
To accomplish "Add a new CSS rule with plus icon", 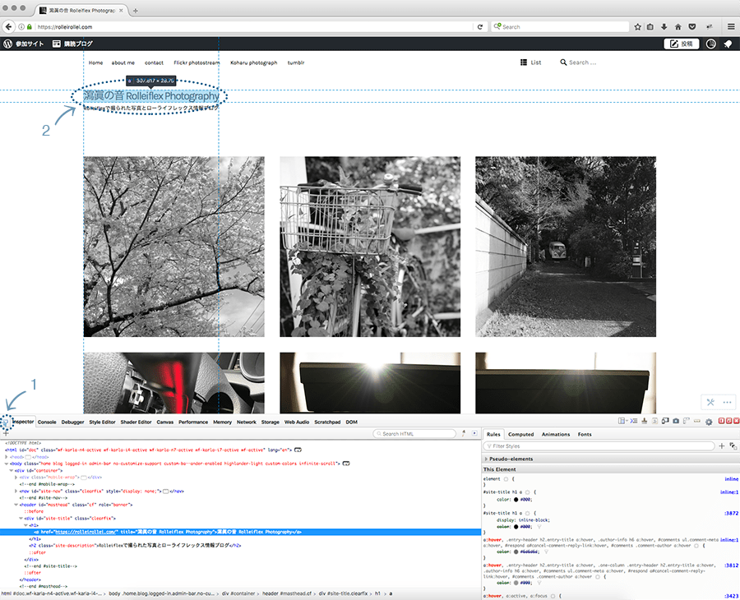I will pos(721,445).
